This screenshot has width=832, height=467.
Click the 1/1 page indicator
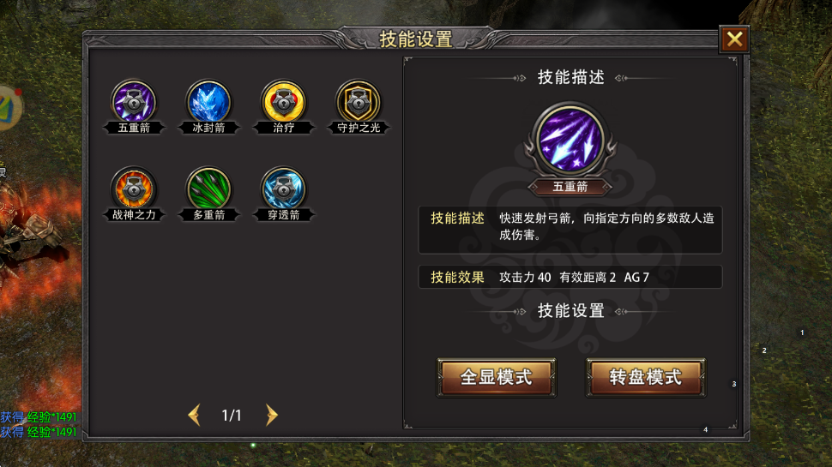click(x=232, y=415)
